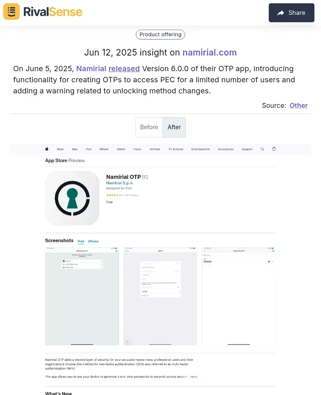
Task: Open the Entertainment menu item
Action: (x=200, y=149)
